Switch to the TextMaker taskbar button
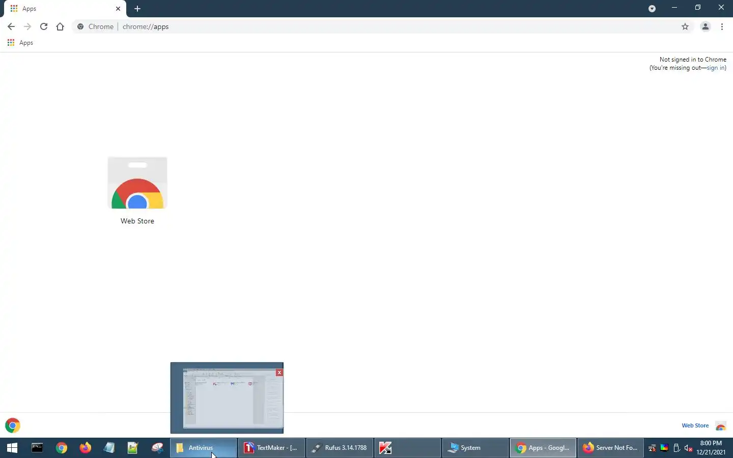The width and height of the screenshot is (733, 458). (271, 448)
